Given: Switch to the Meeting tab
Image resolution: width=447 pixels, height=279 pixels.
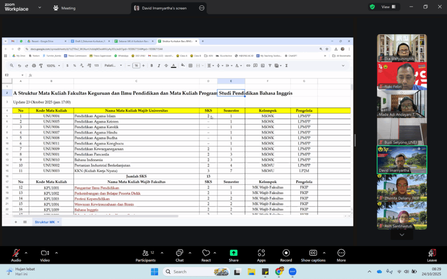Looking at the screenshot, I should click(x=64, y=8).
